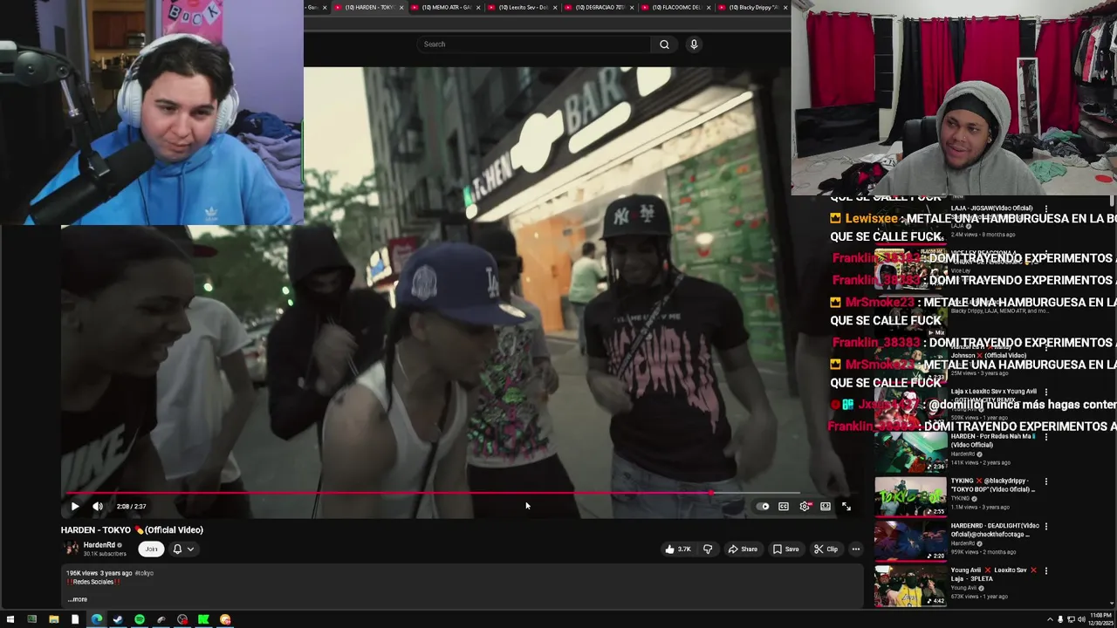This screenshot has width=1117, height=628.
Task: Open the taskbar clock showing 11:08 PM
Action: pyautogui.click(x=1100, y=619)
